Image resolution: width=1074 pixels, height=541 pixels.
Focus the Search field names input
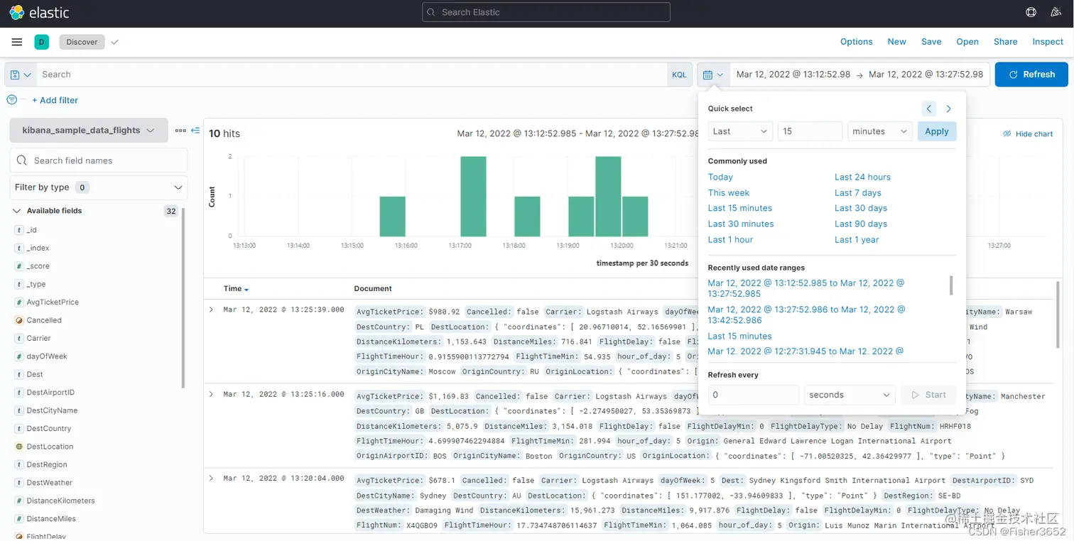coord(99,160)
